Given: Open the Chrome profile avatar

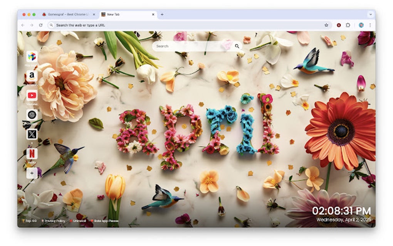Looking at the screenshot, I should (x=361, y=25).
